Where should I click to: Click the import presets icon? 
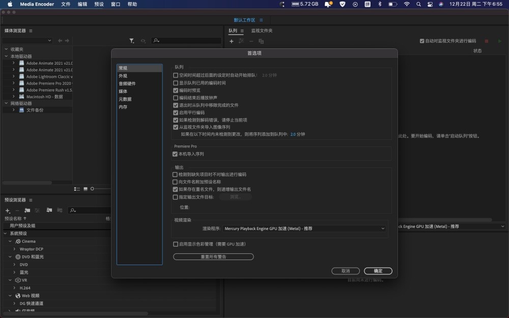[x=49, y=210]
